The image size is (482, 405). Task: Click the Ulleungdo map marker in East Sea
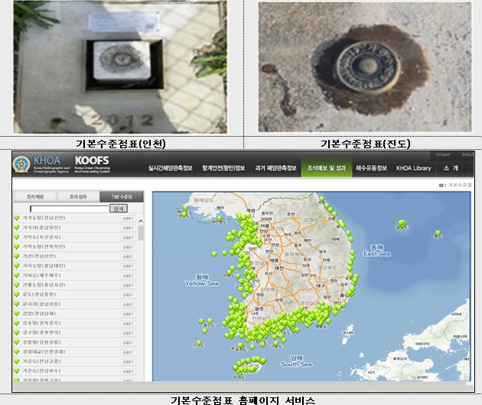point(402,224)
